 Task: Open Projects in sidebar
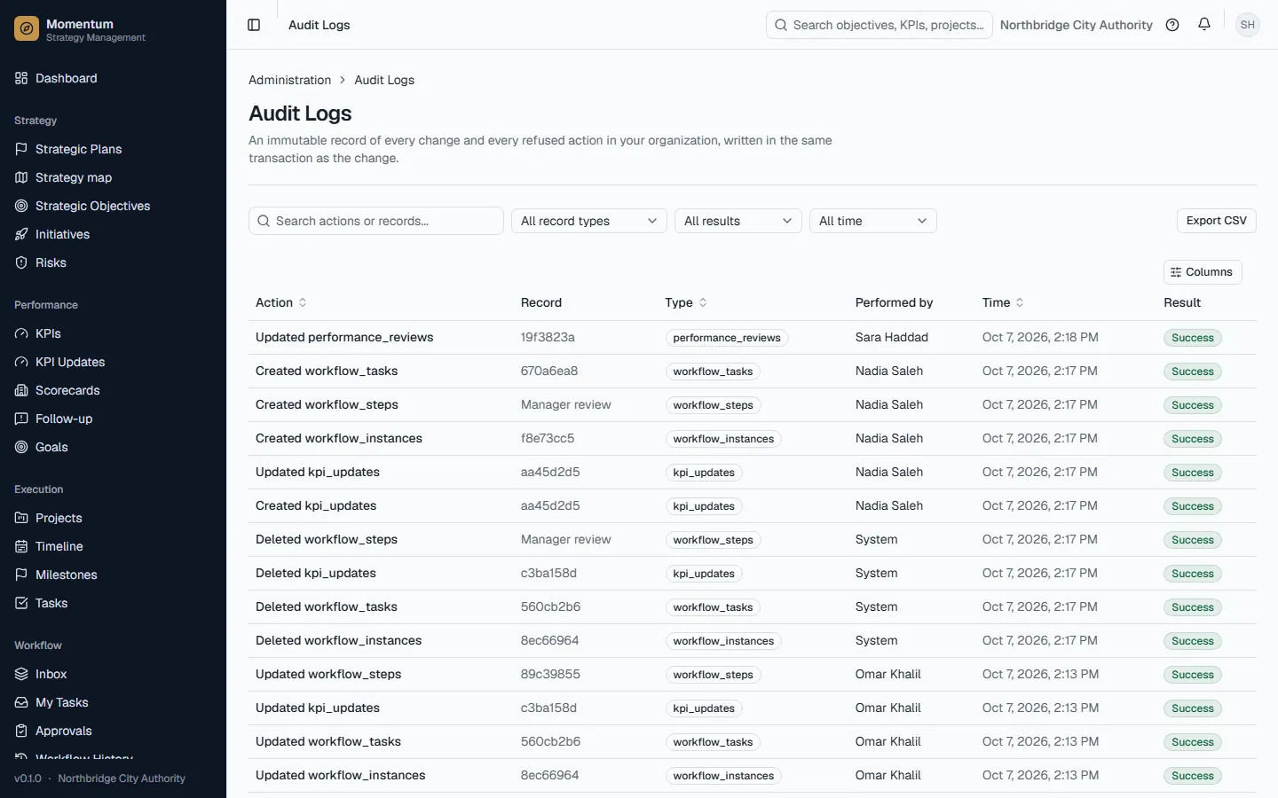(x=59, y=518)
